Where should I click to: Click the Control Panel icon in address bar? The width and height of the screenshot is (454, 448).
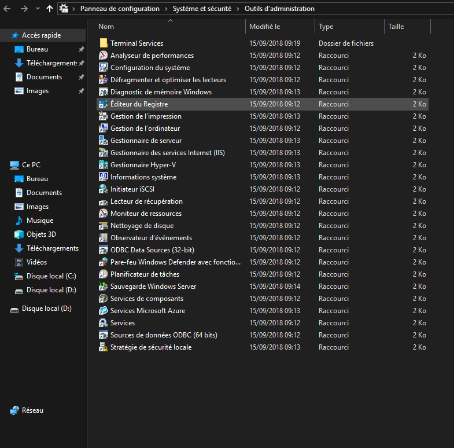[64, 9]
